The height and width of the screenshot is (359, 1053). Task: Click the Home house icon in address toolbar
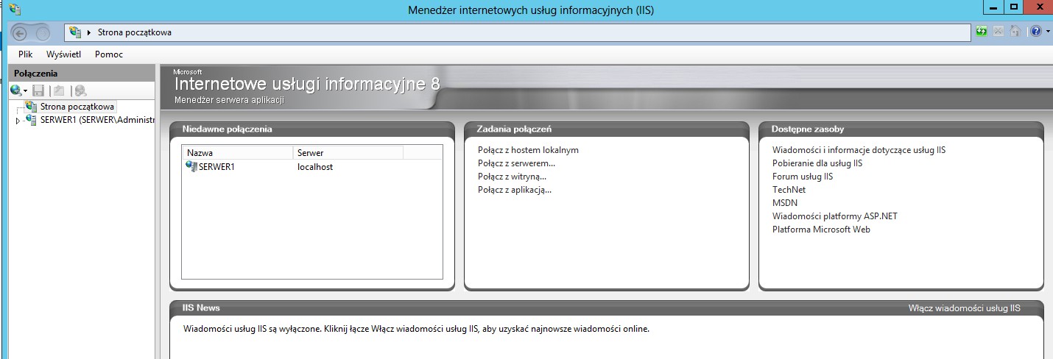coord(1015,32)
